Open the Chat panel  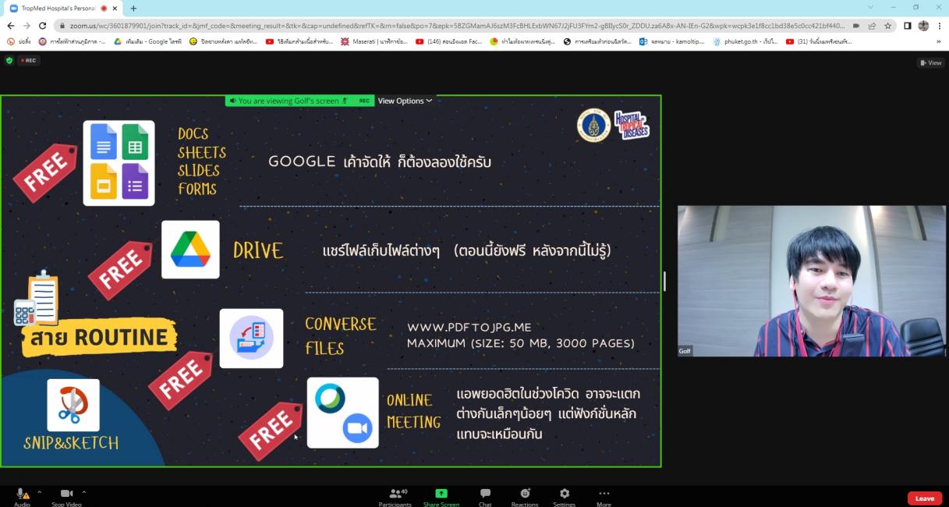click(485, 496)
